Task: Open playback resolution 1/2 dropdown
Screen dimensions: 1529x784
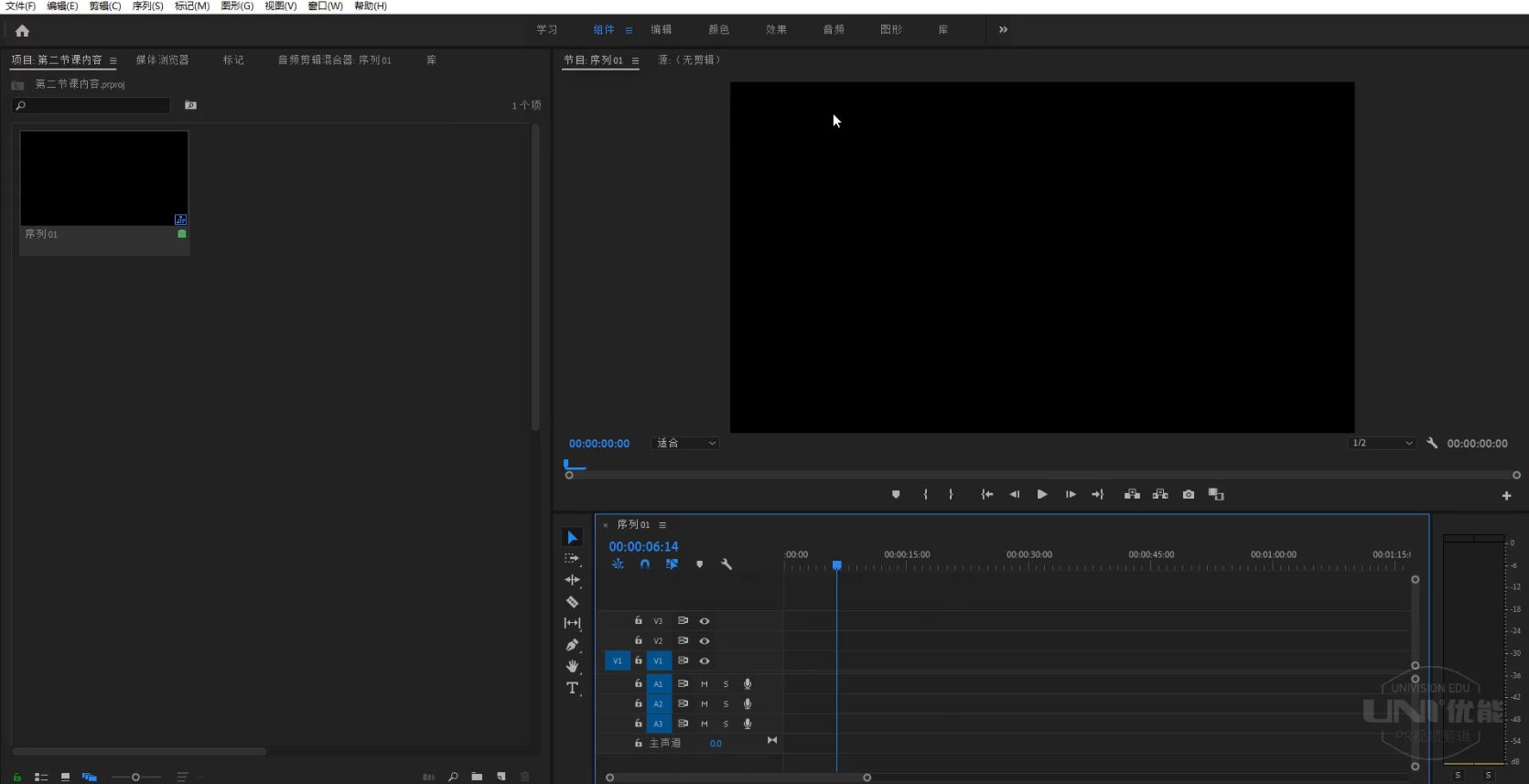Action: click(1383, 443)
